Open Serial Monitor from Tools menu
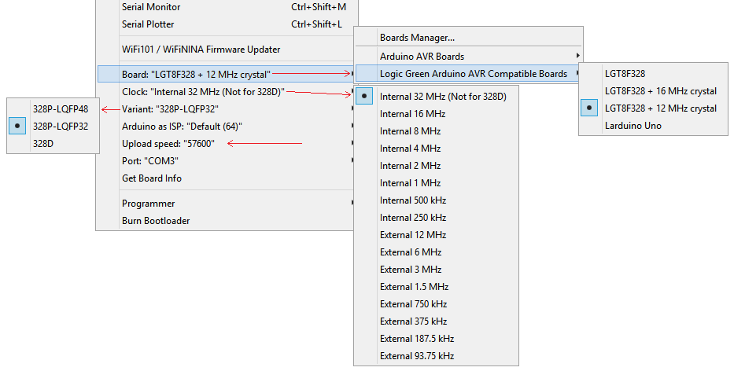 [x=227, y=7]
